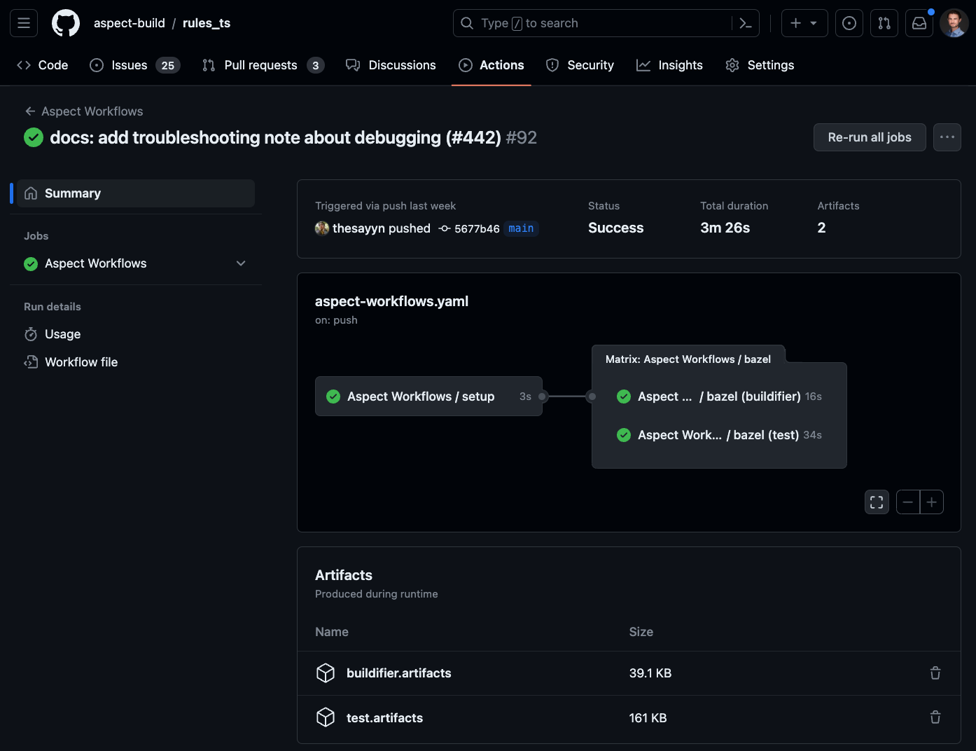Click the Success status text
This screenshot has height=751, width=976.
[616, 228]
